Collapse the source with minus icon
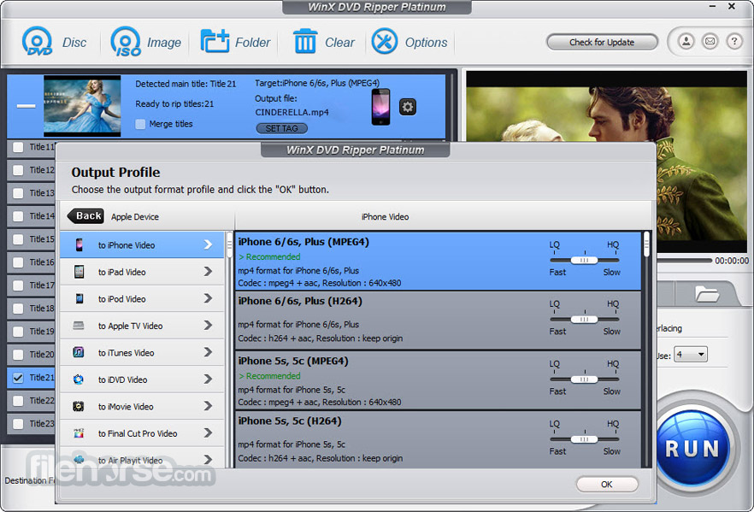 tap(26, 106)
